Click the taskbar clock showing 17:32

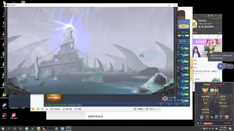click(223, 128)
